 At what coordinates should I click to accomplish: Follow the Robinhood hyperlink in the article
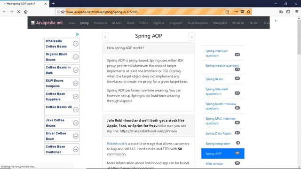pyautogui.click(x=115, y=144)
